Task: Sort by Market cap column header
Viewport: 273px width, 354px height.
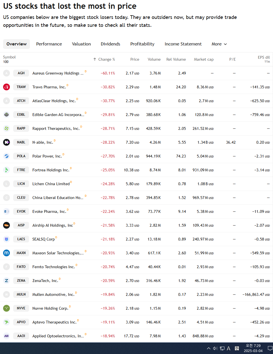Action: (204, 59)
